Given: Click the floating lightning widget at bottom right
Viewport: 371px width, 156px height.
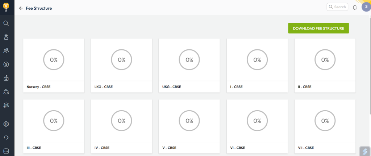Looking at the screenshot, I should tap(364, 151).
